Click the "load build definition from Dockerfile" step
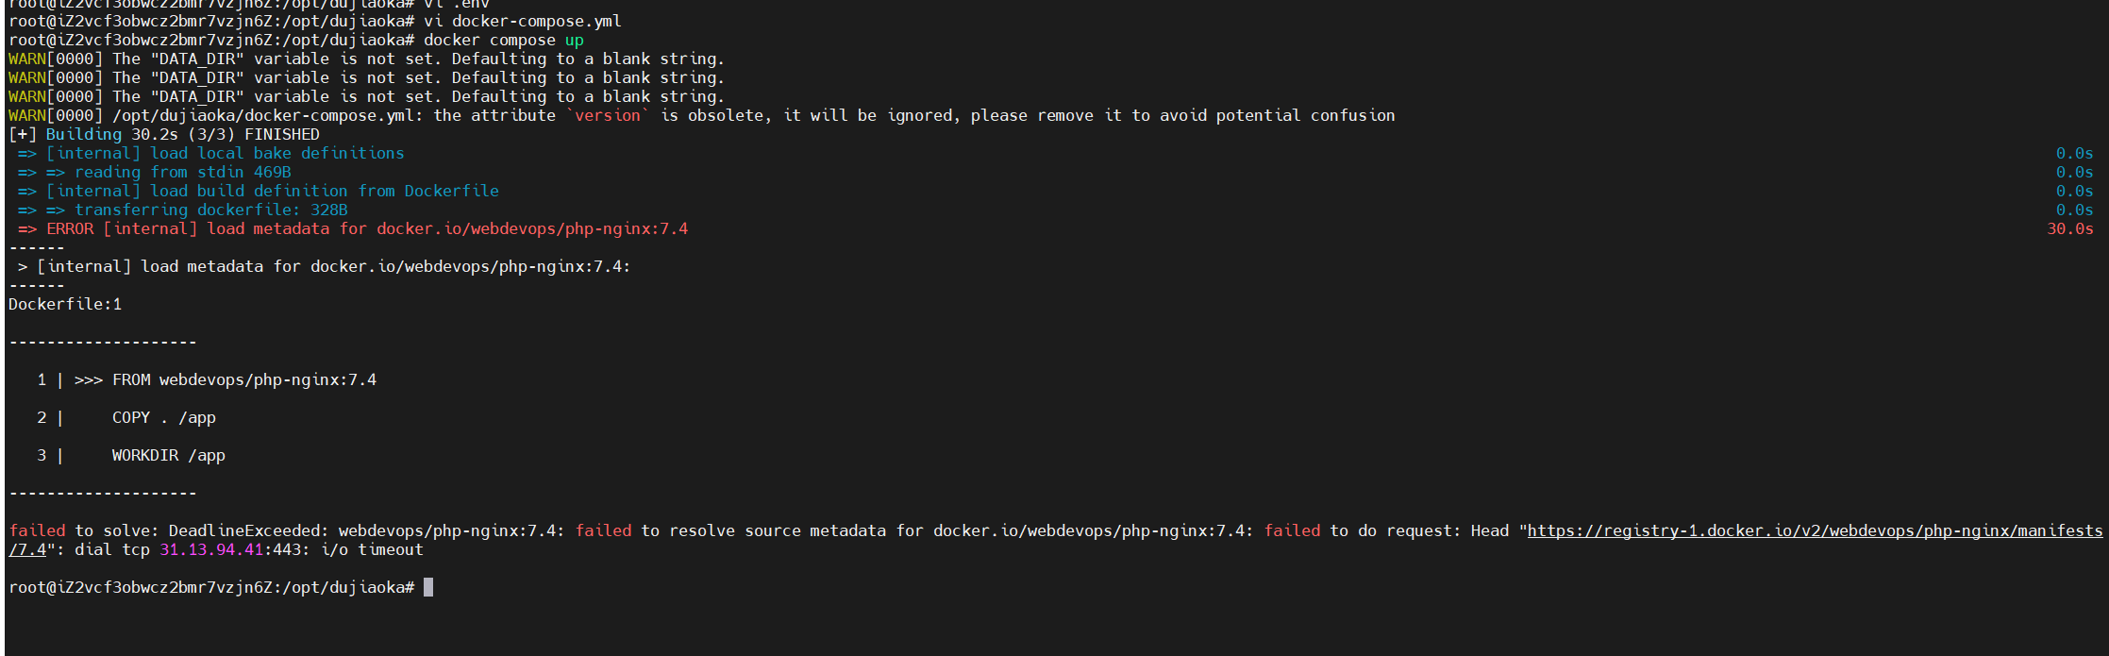This screenshot has height=656, width=2109. (324, 192)
